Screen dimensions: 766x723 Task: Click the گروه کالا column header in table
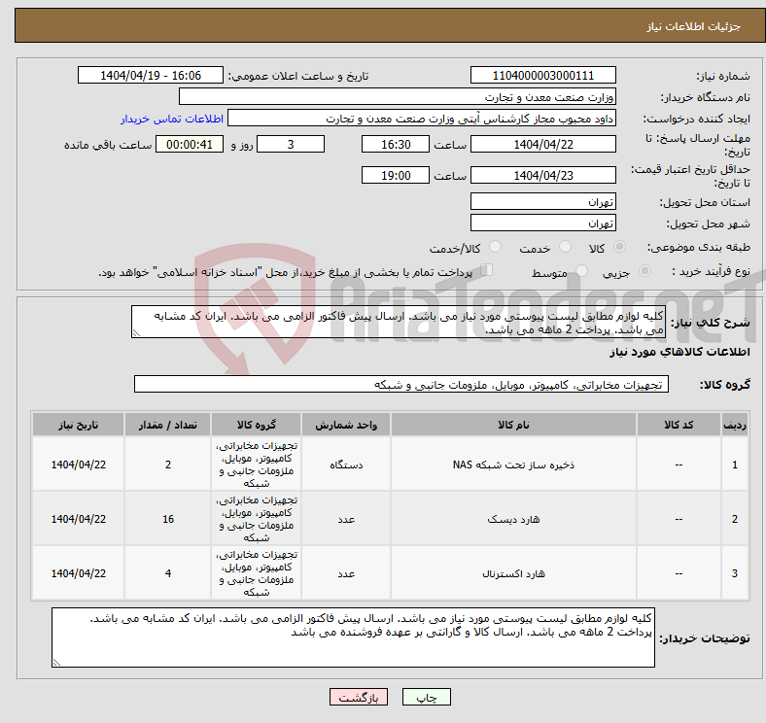point(257,425)
